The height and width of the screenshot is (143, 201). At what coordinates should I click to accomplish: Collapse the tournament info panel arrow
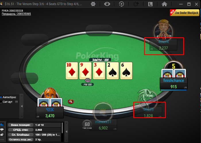click(x=66, y=132)
